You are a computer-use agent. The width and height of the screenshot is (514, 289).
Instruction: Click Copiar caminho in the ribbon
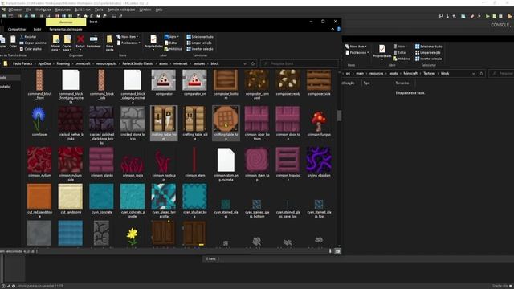point(33,43)
